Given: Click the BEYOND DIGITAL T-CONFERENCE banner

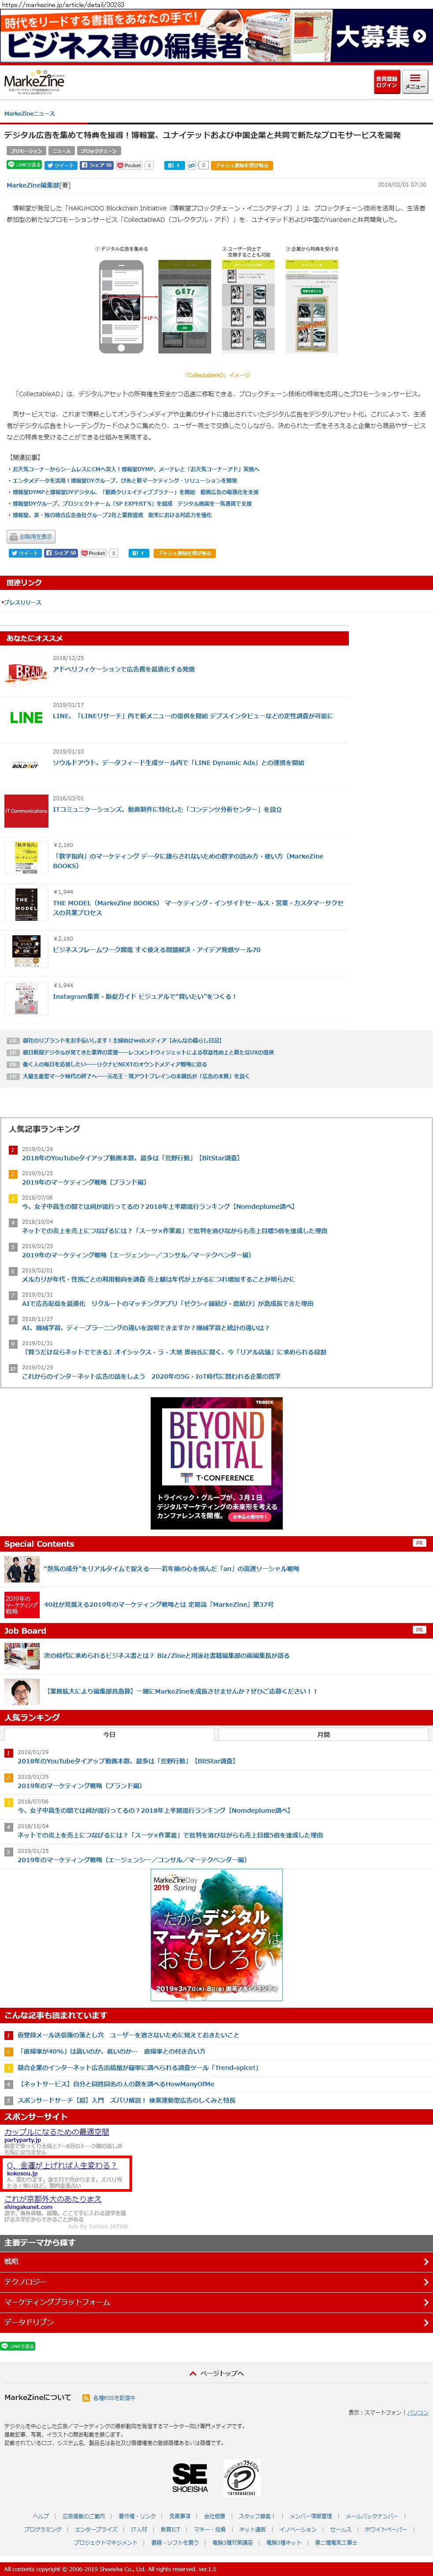Looking at the screenshot, I should 217,1463.
